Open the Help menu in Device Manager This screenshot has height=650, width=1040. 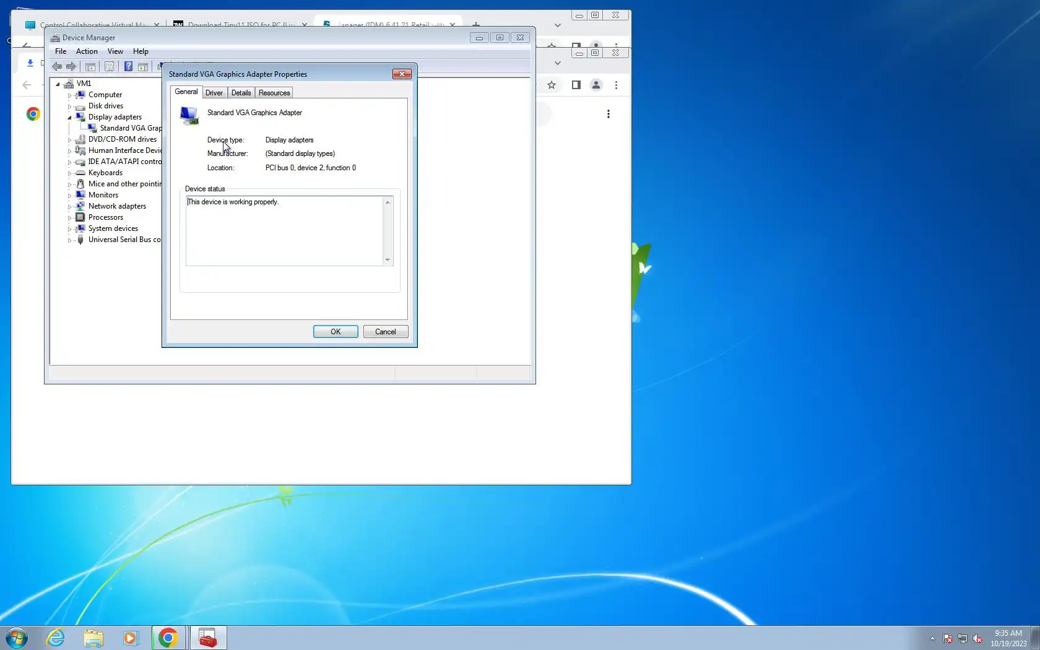[141, 51]
